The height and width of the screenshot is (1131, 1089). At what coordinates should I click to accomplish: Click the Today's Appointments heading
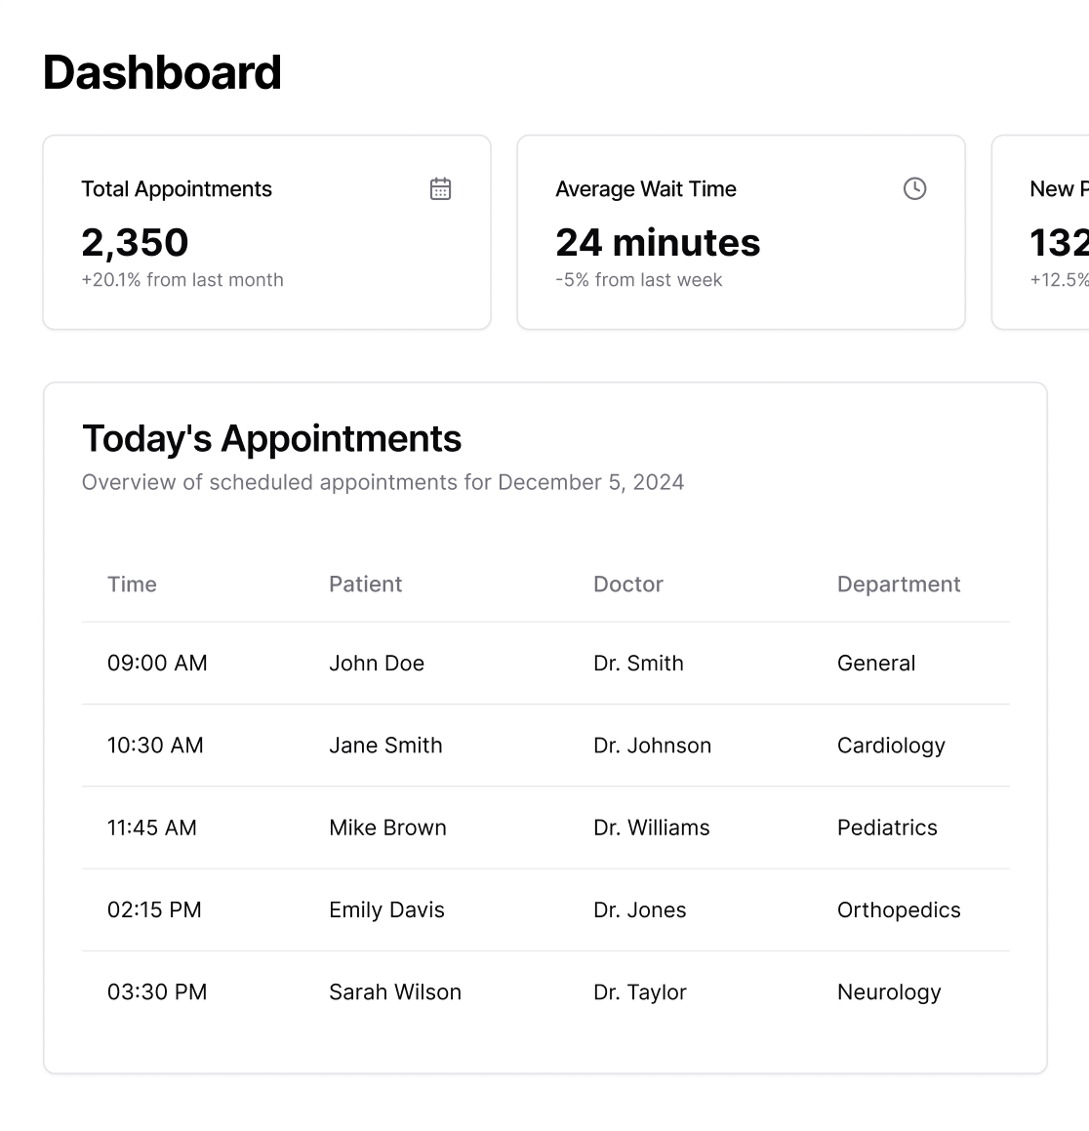(x=271, y=439)
